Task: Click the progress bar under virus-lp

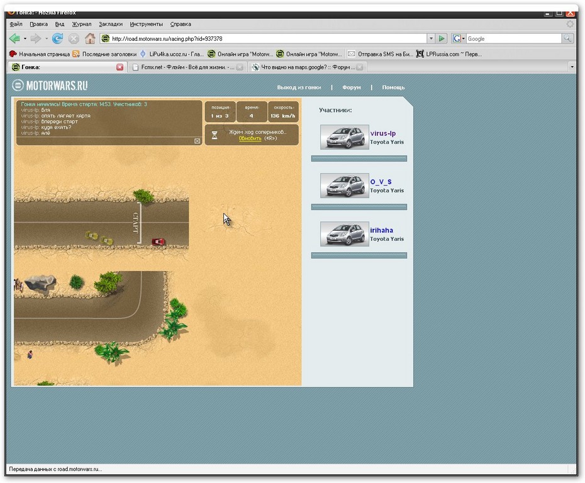Action: [x=359, y=158]
